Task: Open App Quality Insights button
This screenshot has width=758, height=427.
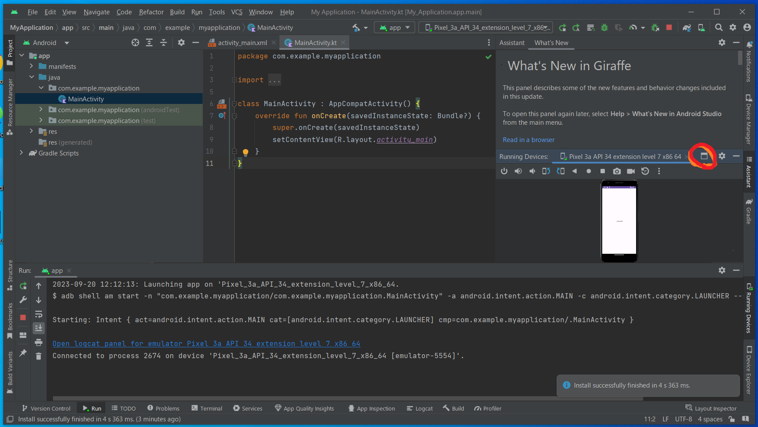Action: 304,408
